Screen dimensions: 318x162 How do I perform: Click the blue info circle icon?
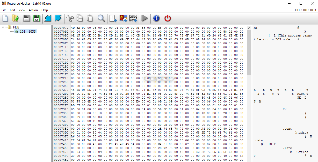(x=156, y=18)
